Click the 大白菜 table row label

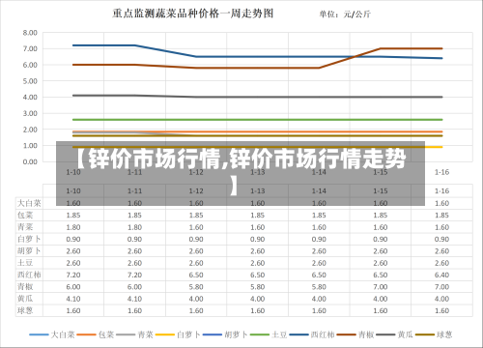point(29,203)
